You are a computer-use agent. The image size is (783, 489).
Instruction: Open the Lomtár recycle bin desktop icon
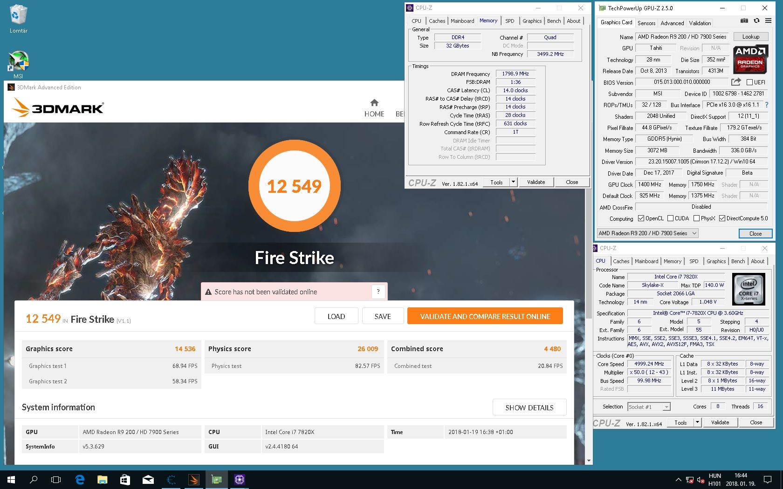tap(18, 19)
